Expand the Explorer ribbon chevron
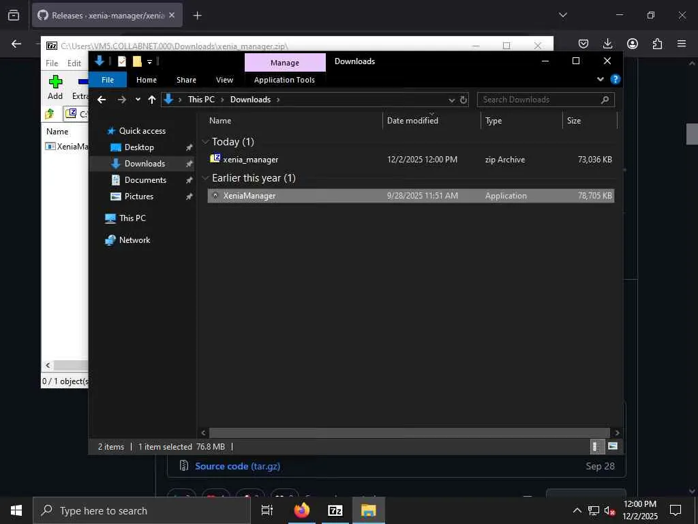The width and height of the screenshot is (698, 524). pos(600,79)
